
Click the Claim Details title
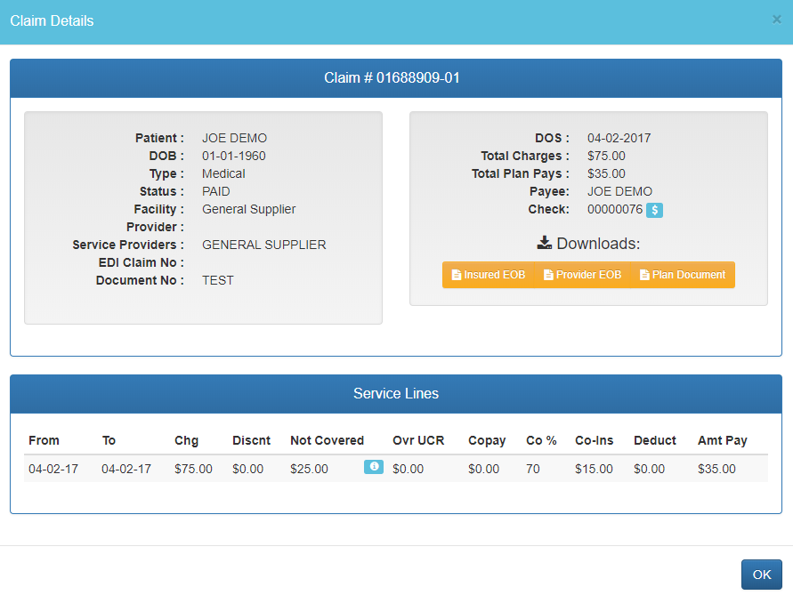52,20
